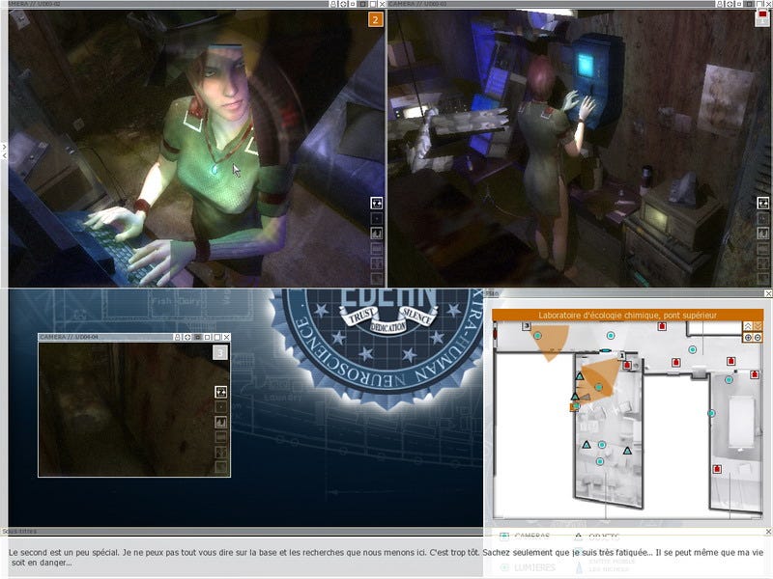Close the small camera 3 window
The image size is (773, 579).
click(226, 337)
